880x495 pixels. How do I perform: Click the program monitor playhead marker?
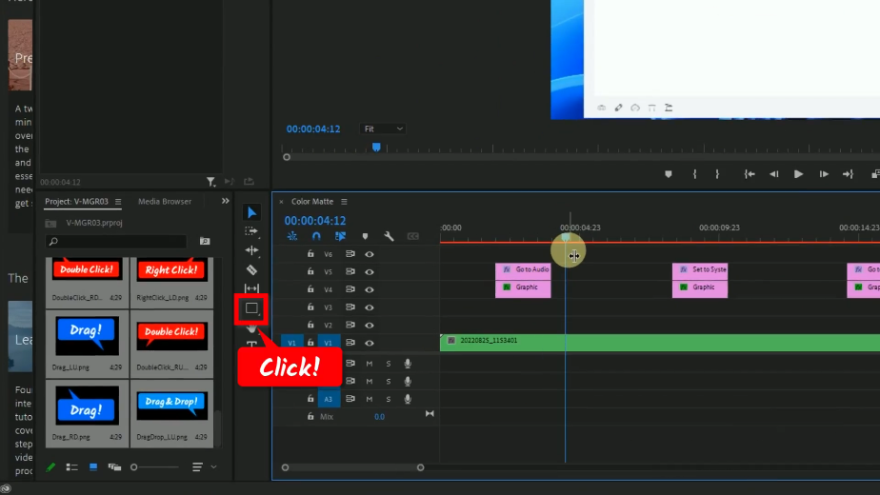click(x=376, y=147)
